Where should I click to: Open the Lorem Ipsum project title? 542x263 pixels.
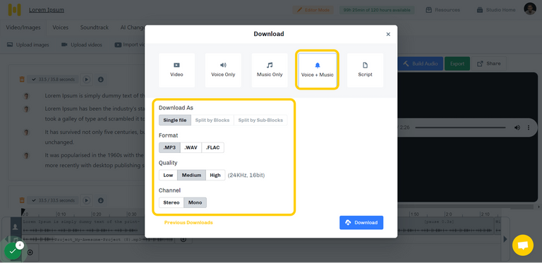point(47,10)
